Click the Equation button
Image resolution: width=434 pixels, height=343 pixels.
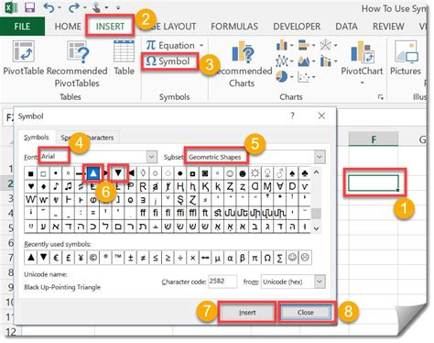(x=170, y=46)
